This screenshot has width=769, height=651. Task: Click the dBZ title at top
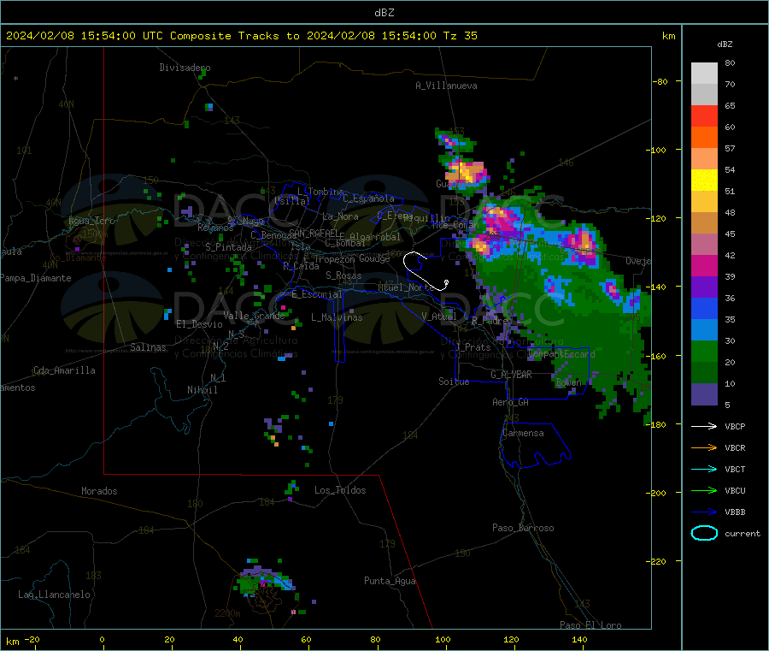click(x=384, y=13)
